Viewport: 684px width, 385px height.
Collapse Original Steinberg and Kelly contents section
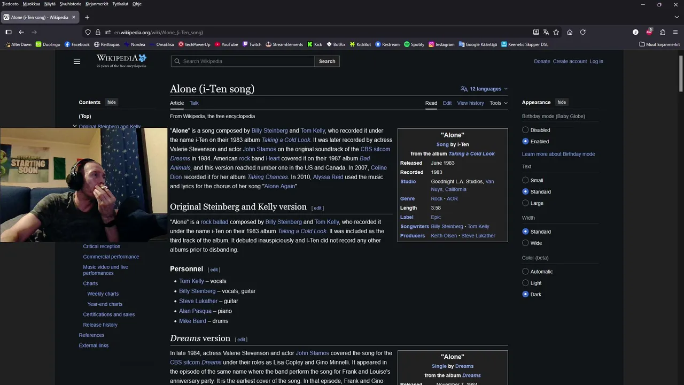(x=75, y=127)
